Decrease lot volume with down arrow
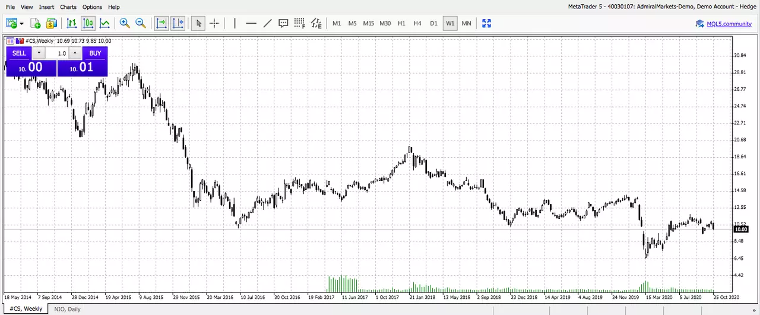This screenshot has height=315, width=760. pos(39,53)
